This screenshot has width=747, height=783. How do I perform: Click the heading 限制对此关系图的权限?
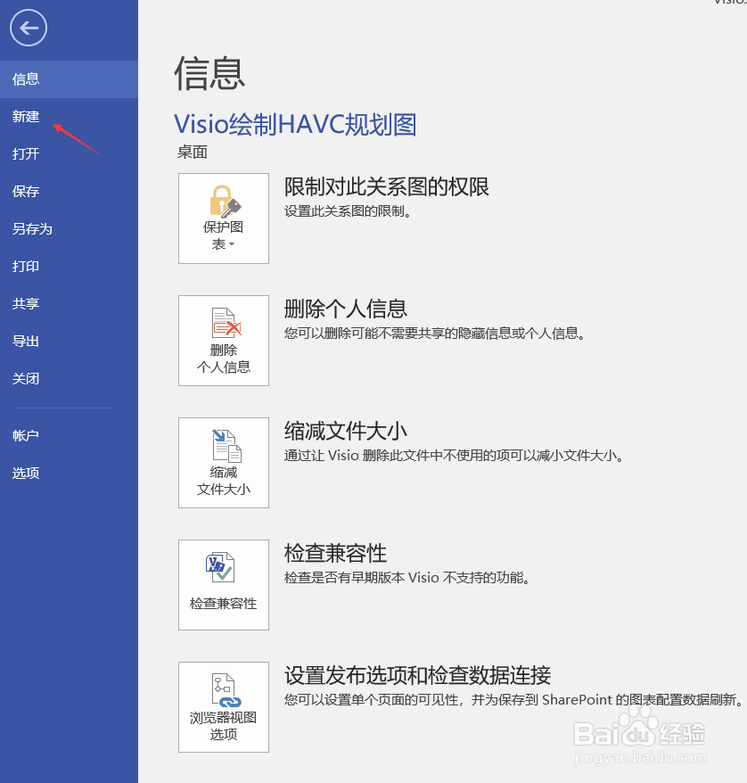387,186
